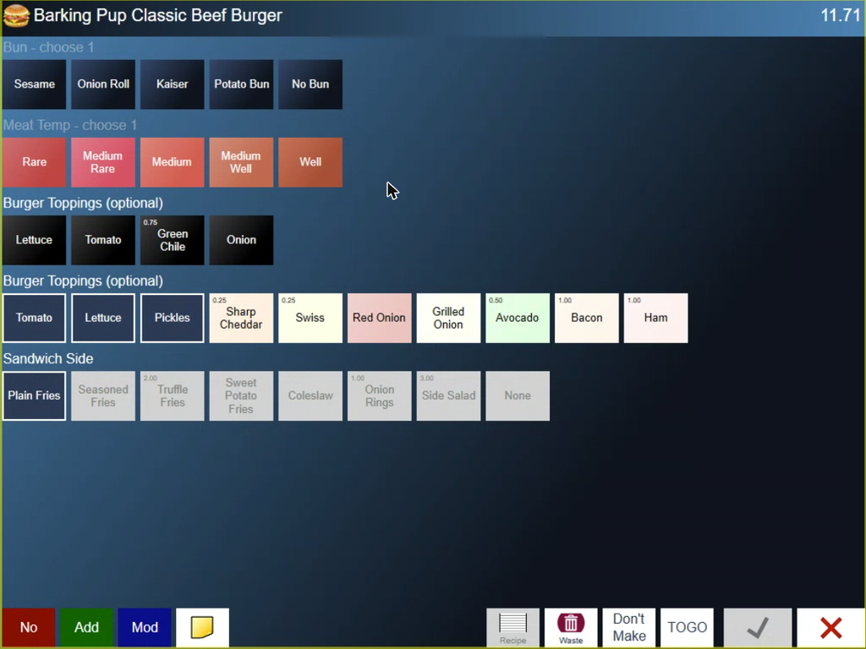Set meat temp to Rare
Screen dimensions: 866x649
tap(34, 162)
